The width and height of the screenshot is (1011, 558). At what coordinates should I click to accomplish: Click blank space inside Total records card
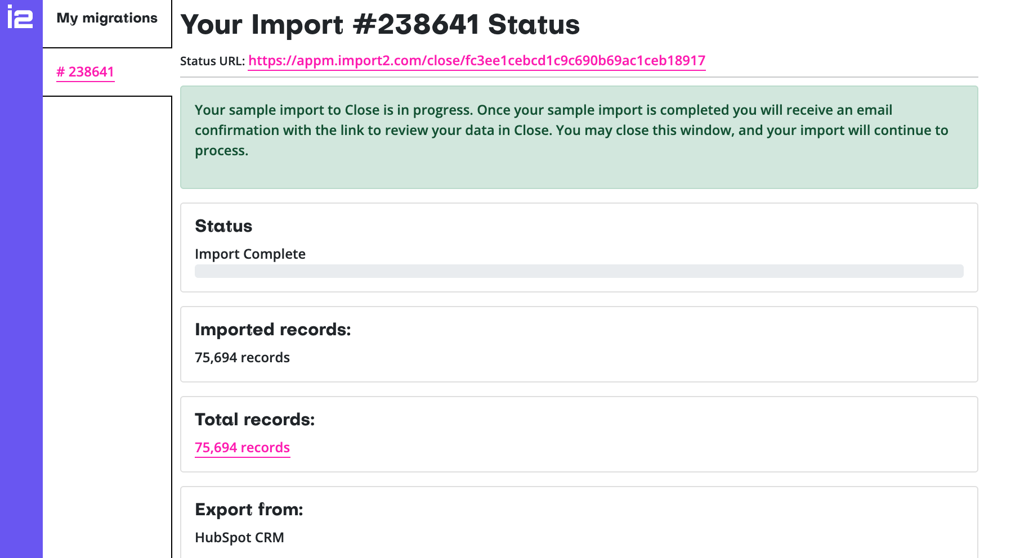619,439
